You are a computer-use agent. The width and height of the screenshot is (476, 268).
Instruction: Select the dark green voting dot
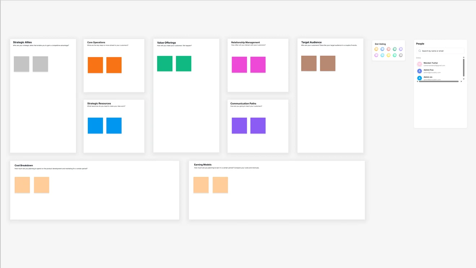(x=394, y=49)
